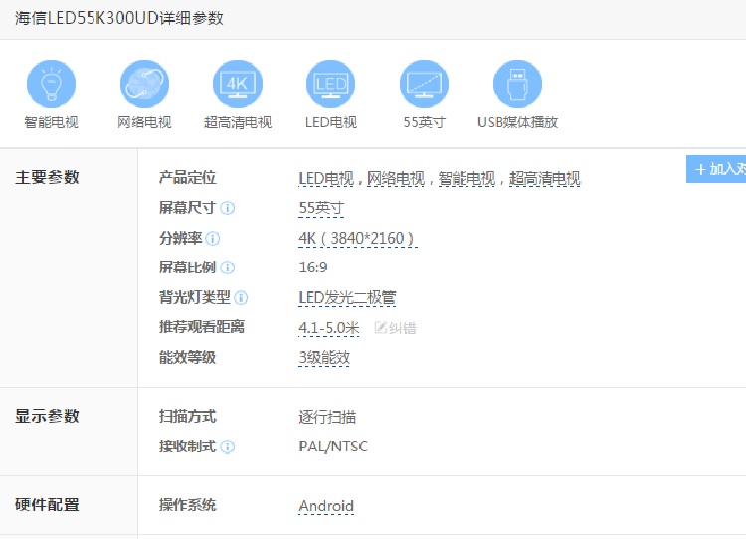Viewport: 746px width, 539px height.
Task: Click the 超高清电视 label under icon
Action: [238, 122]
